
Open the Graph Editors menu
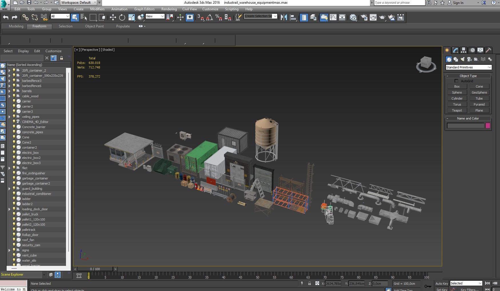(144, 9)
